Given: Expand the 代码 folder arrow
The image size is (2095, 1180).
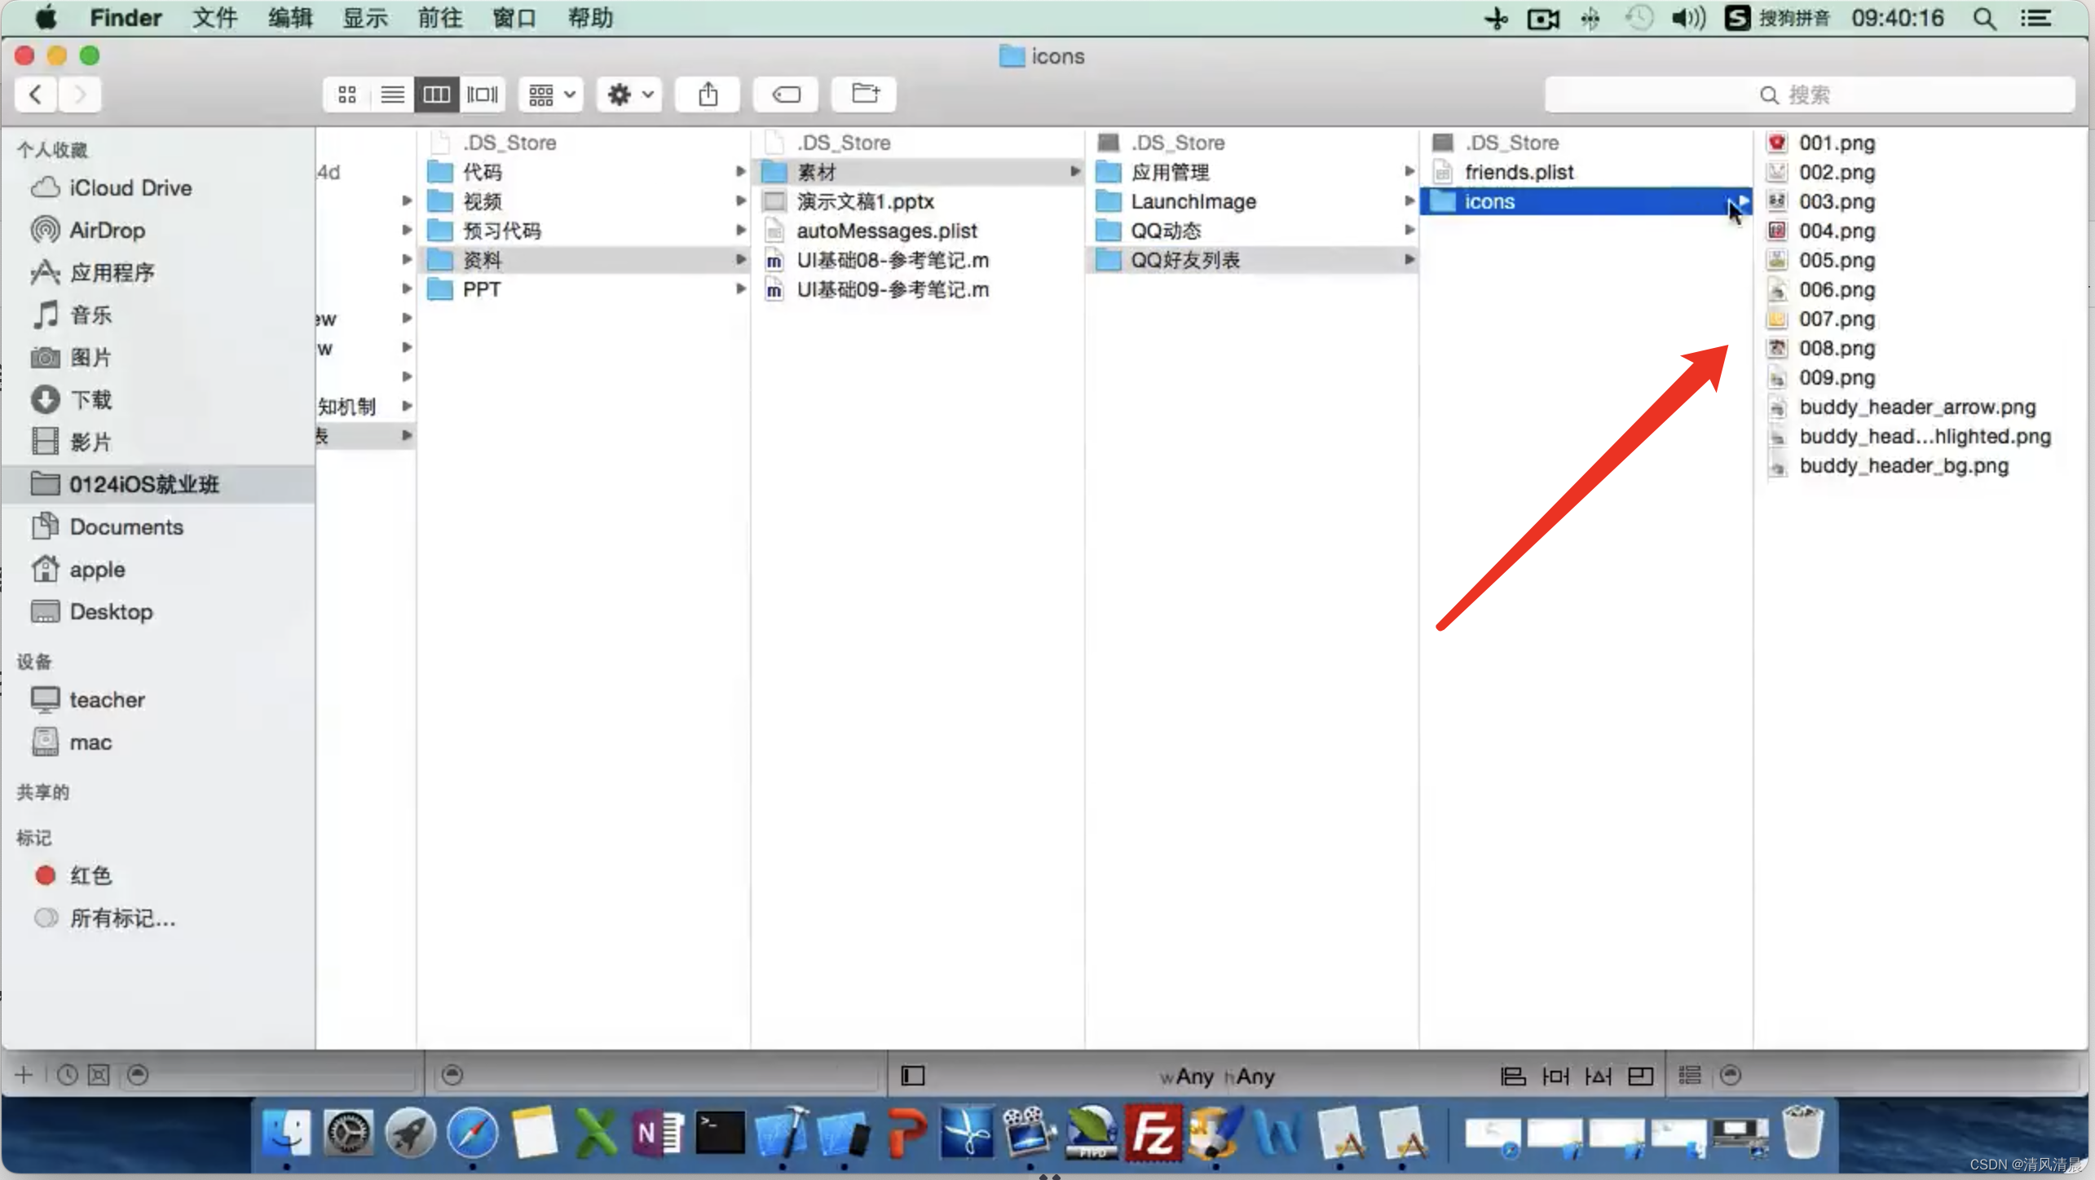Looking at the screenshot, I should point(740,171).
